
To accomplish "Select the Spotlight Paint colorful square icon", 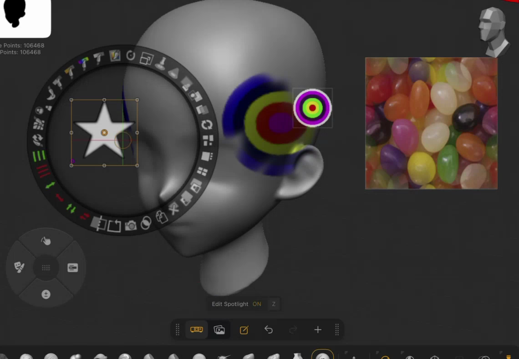I will 115,55.
